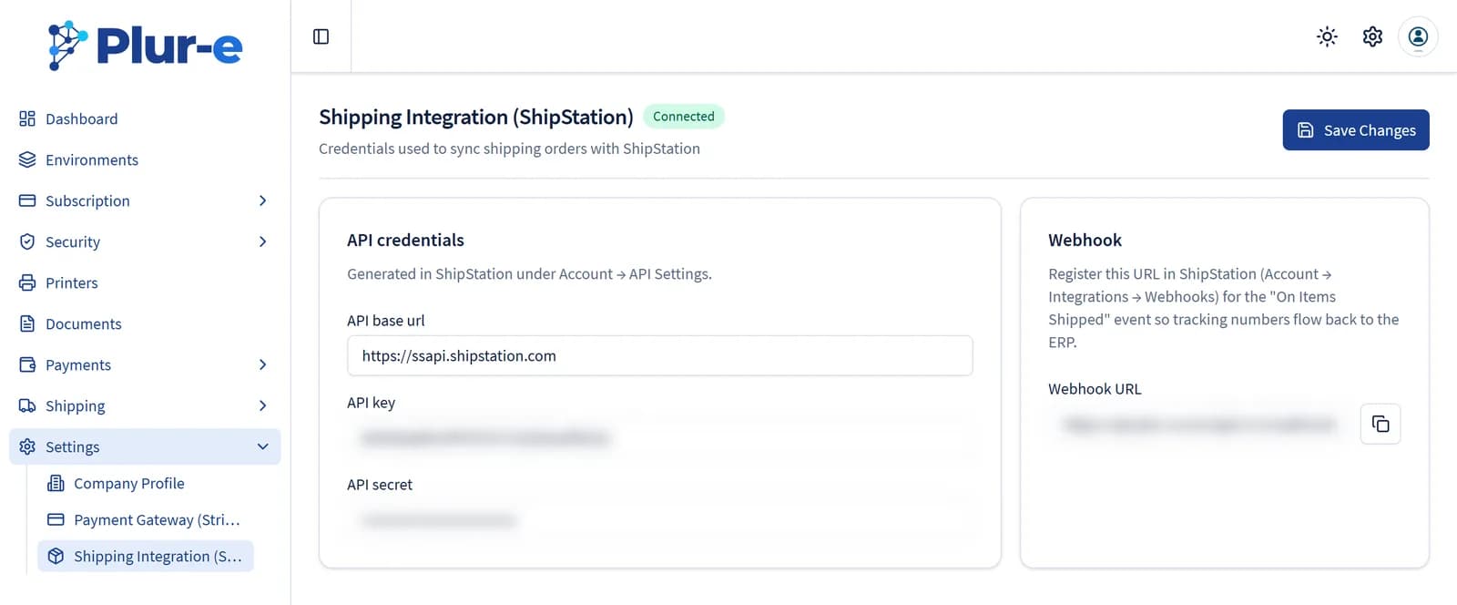The height and width of the screenshot is (605, 1457).
Task: Click the Webhook URL label
Action: [x=1095, y=388]
